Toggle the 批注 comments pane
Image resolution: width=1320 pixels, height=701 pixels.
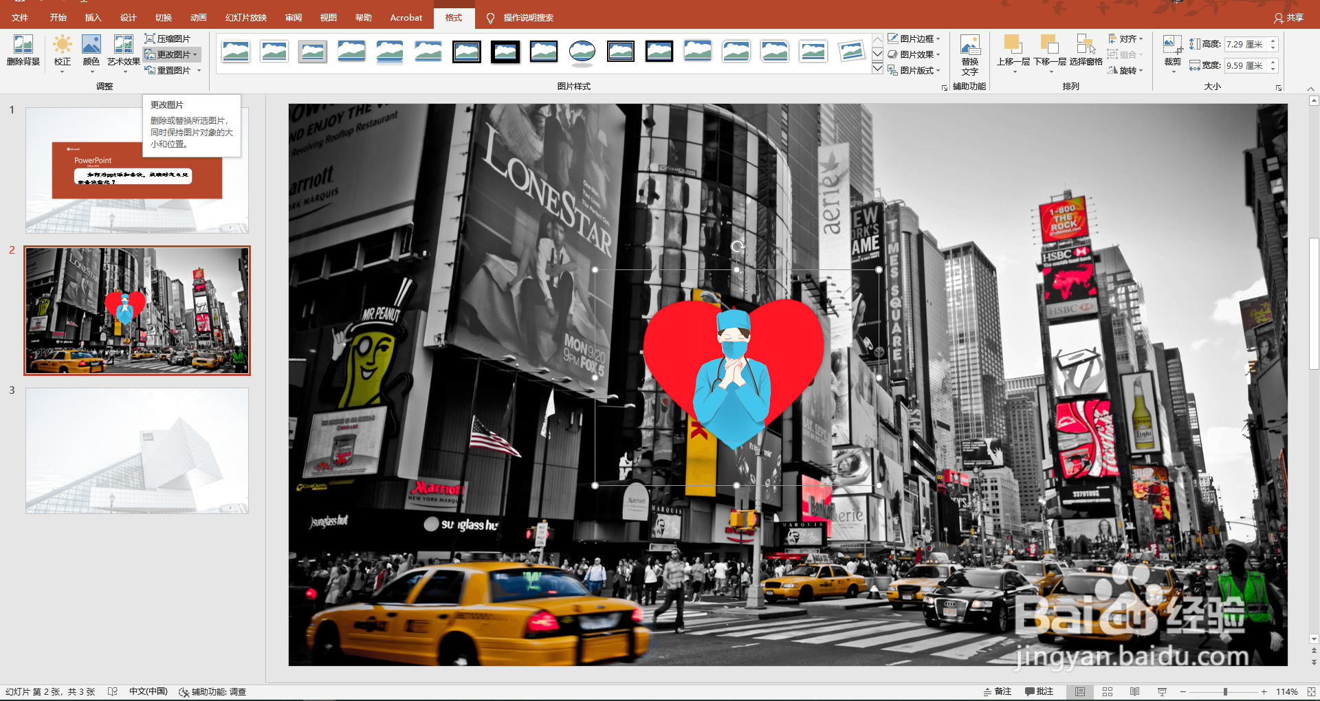click(x=1039, y=691)
